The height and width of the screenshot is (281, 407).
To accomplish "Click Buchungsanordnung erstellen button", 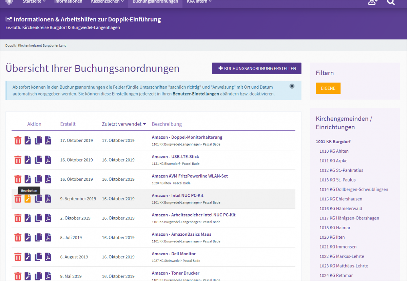I will (x=256, y=68).
